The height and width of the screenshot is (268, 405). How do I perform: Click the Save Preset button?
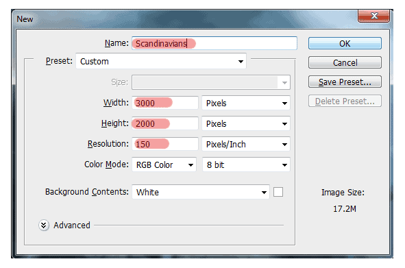(345, 82)
